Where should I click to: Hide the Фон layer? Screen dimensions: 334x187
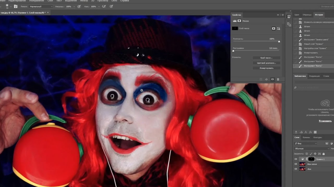(x=296, y=169)
